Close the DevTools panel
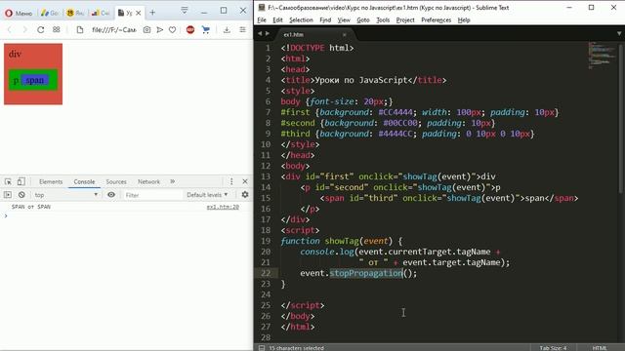 tap(245, 181)
